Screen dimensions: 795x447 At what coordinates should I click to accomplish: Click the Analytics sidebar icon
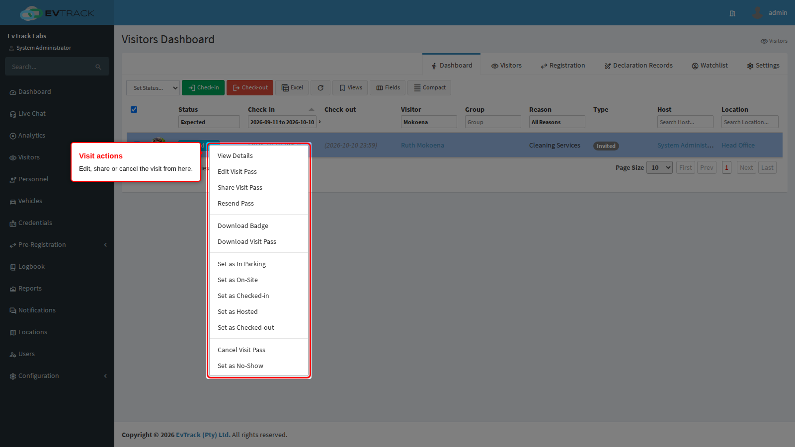[13, 136]
